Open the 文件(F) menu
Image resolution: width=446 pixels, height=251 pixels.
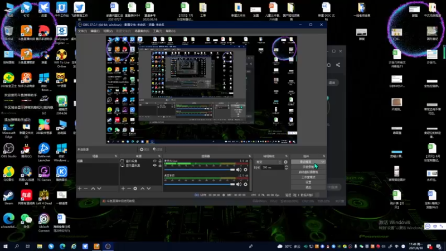coord(82,31)
